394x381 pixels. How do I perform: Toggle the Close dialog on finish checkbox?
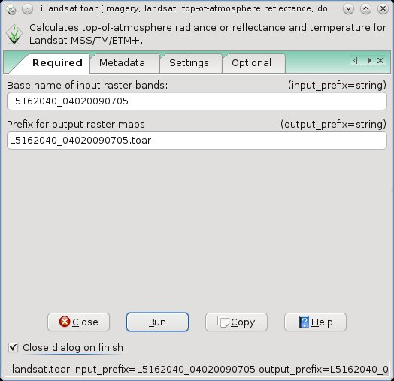click(x=13, y=348)
